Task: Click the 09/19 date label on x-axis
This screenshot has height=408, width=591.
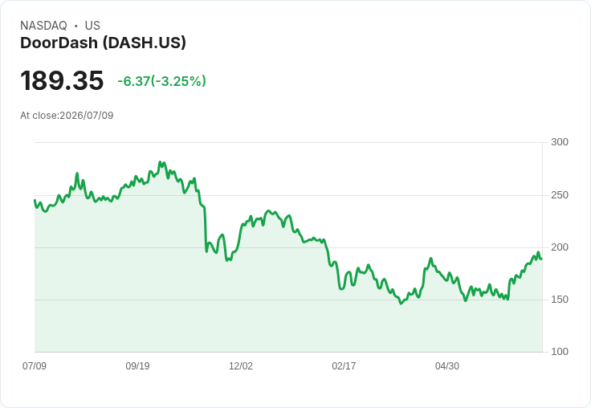Action: pos(137,365)
